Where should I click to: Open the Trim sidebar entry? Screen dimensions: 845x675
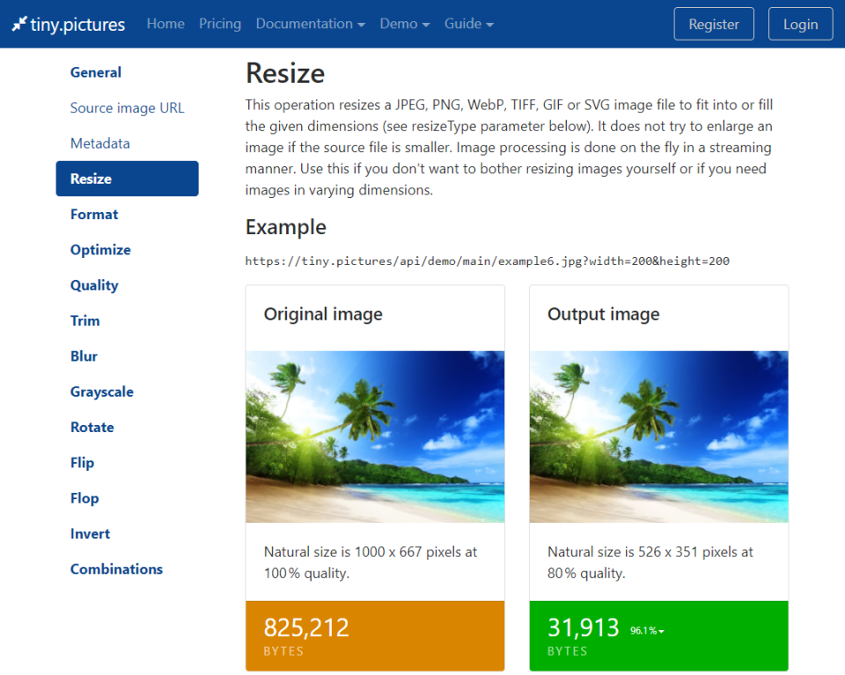[84, 320]
